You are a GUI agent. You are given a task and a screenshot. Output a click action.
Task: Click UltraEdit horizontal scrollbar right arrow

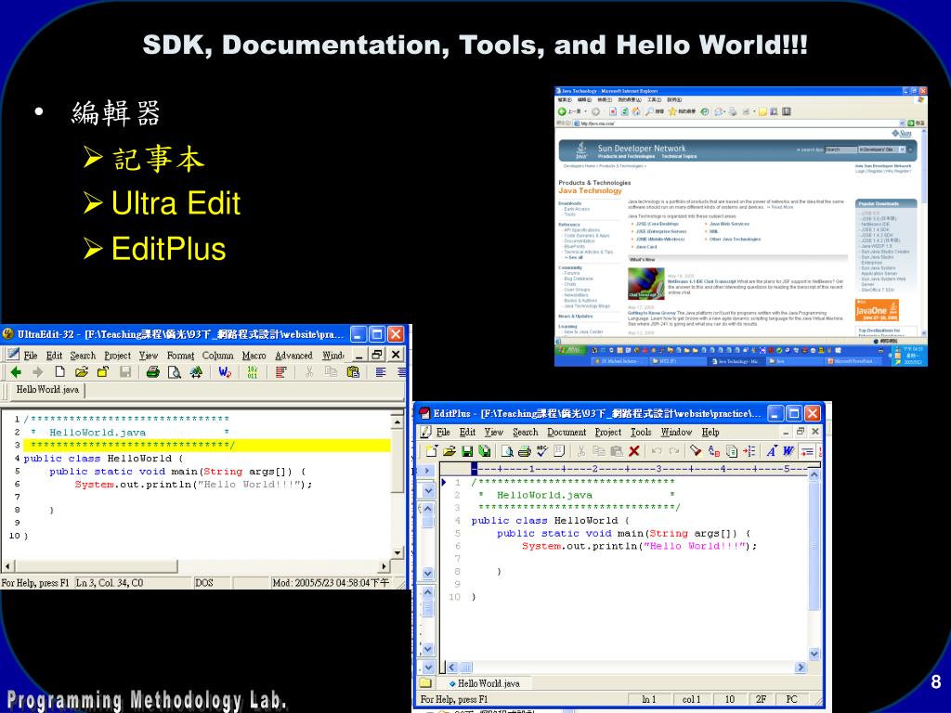tap(384, 566)
